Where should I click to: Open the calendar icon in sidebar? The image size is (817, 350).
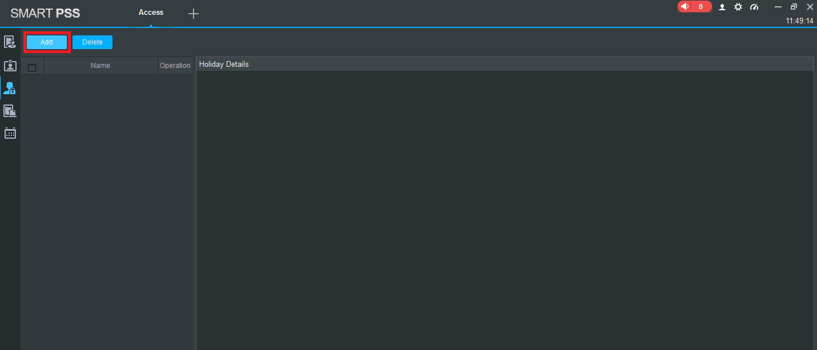[10, 133]
